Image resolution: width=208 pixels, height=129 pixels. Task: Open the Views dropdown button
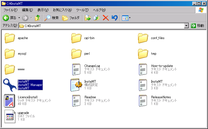(x=126, y=18)
